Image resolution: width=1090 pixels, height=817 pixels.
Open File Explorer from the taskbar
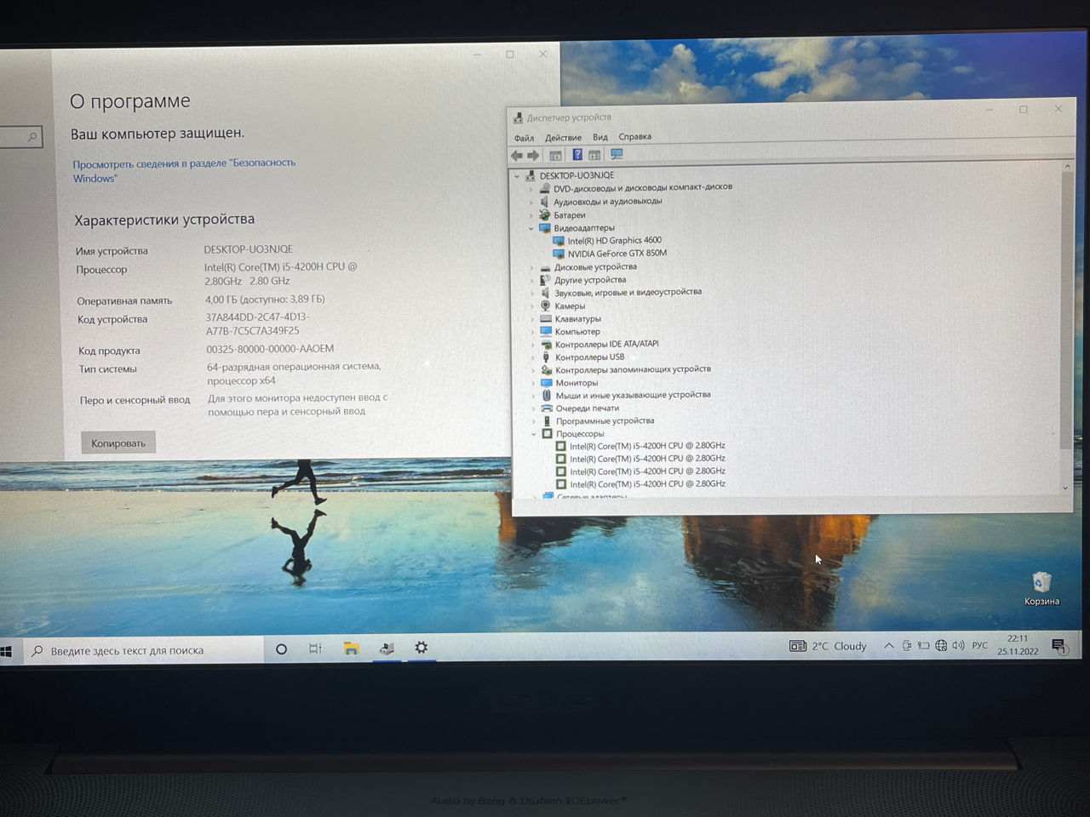click(351, 648)
